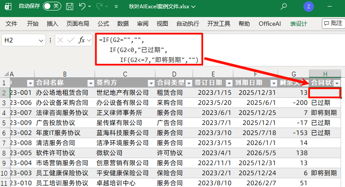Open the search magnifier in title bar
345x187 pixels.
[283, 7]
